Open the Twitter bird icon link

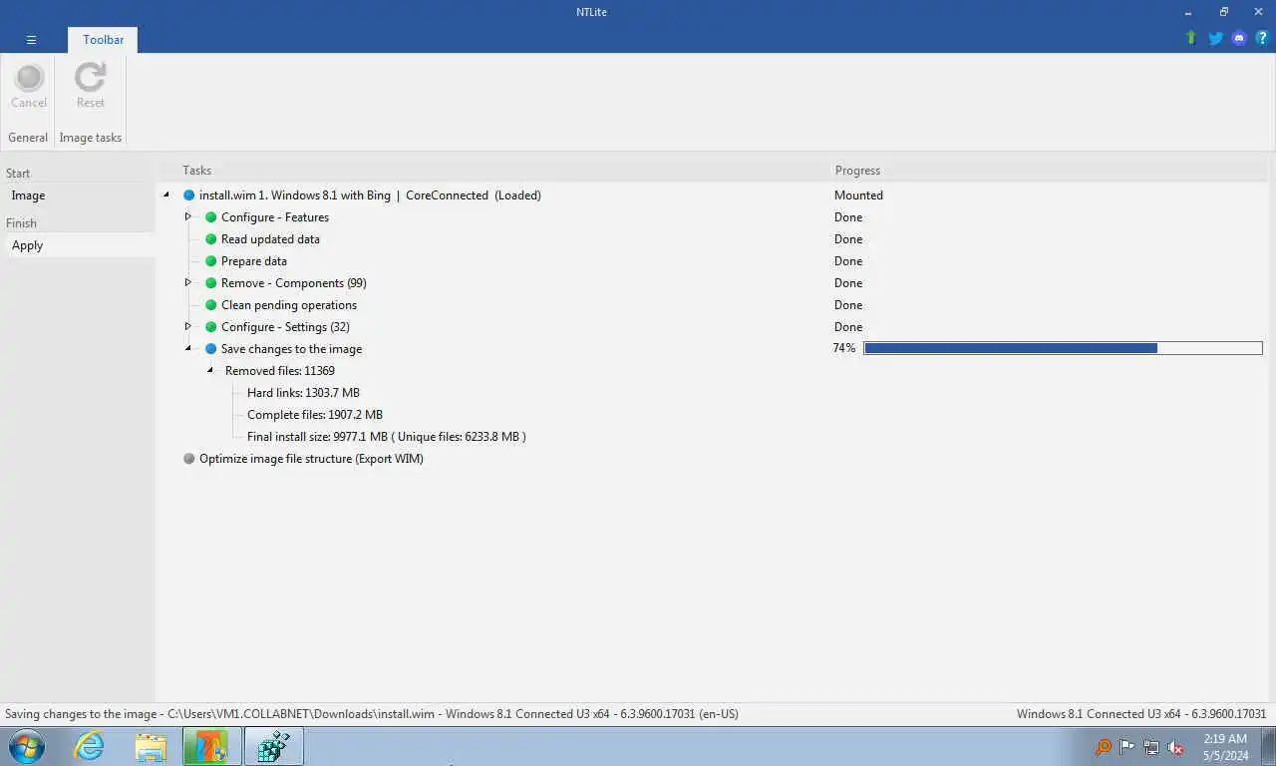(1215, 38)
